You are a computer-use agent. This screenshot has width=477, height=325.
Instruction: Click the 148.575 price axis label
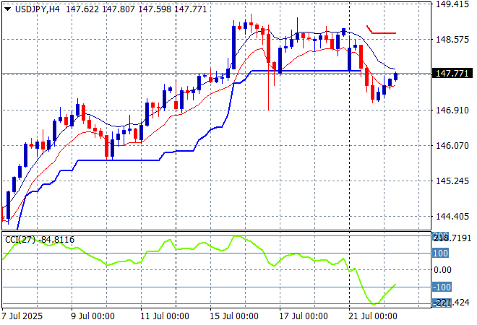[452, 39]
